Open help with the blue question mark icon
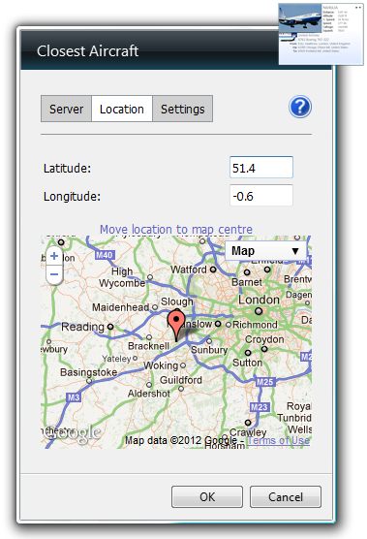Viewport: 367px width, 539px height. coord(300,107)
